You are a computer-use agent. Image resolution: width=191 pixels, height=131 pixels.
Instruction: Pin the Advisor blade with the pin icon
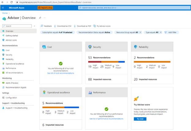40,18
